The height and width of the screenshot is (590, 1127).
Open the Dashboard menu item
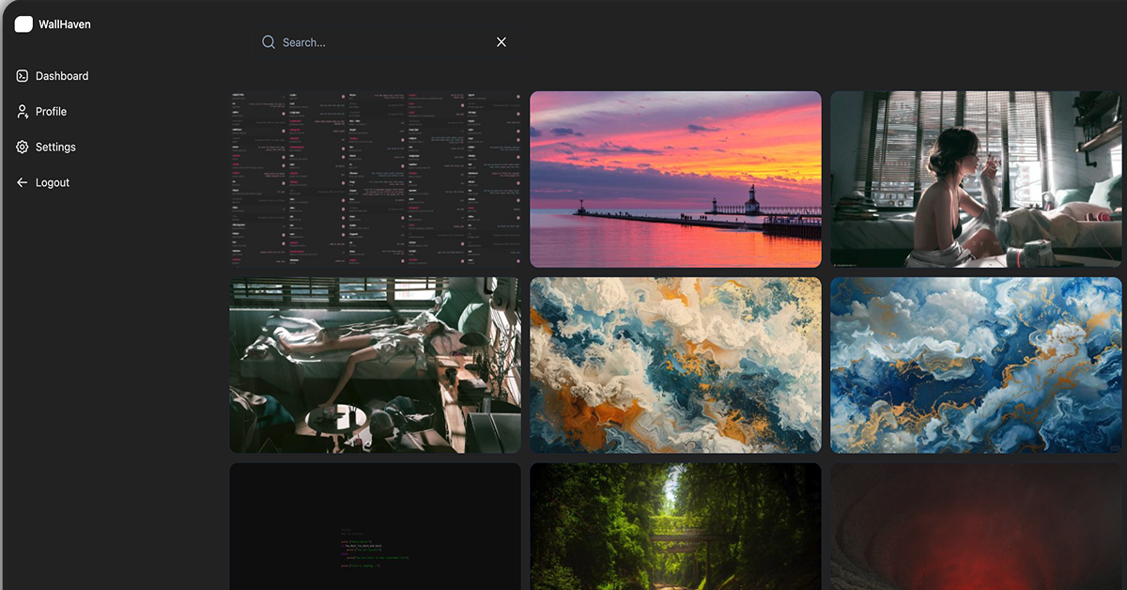[x=53, y=76]
